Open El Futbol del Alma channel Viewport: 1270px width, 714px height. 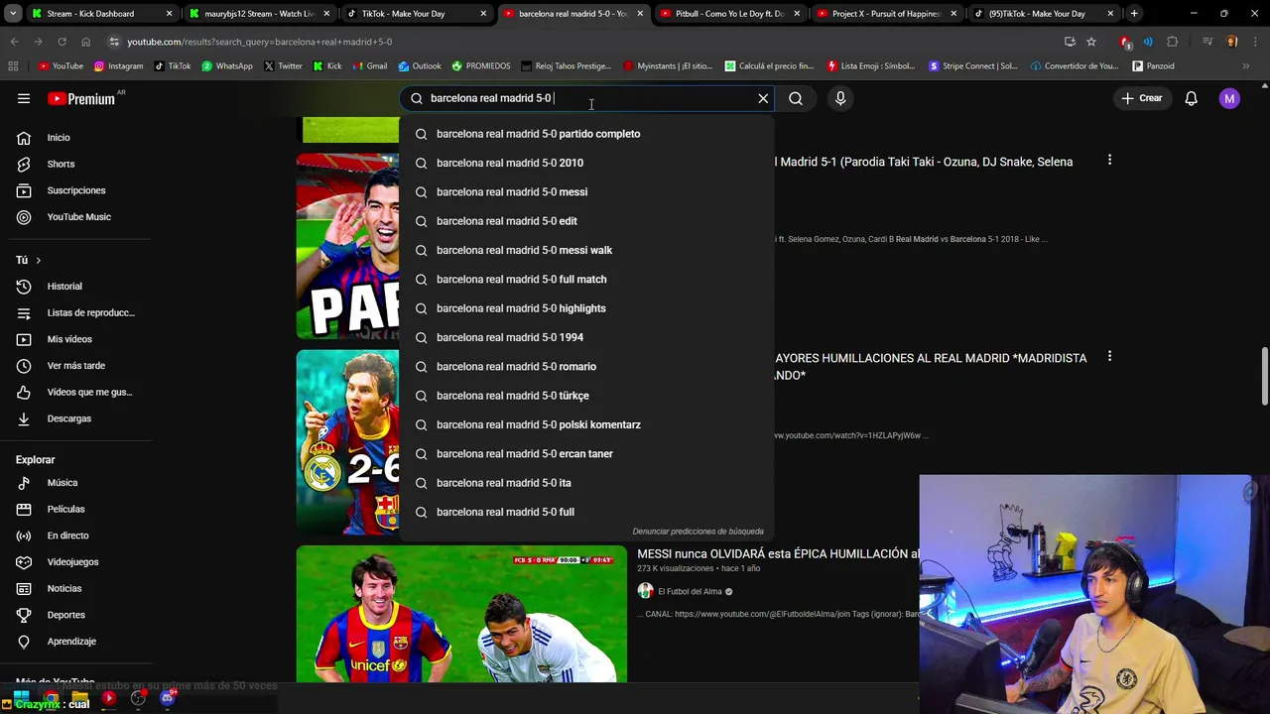point(690,591)
